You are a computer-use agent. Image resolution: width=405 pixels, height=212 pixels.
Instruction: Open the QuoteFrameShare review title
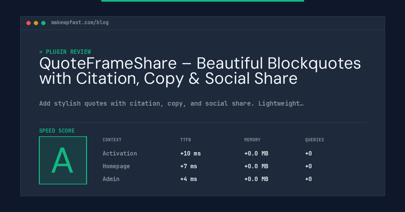tap(200, 71)
